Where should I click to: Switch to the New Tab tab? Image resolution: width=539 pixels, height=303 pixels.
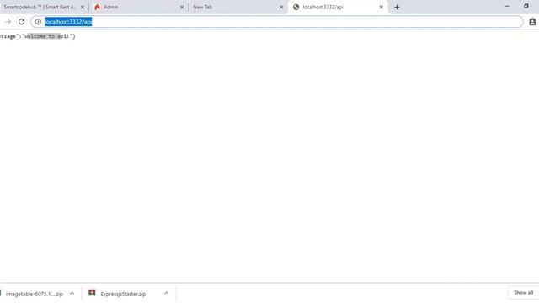tap(237, 7)
